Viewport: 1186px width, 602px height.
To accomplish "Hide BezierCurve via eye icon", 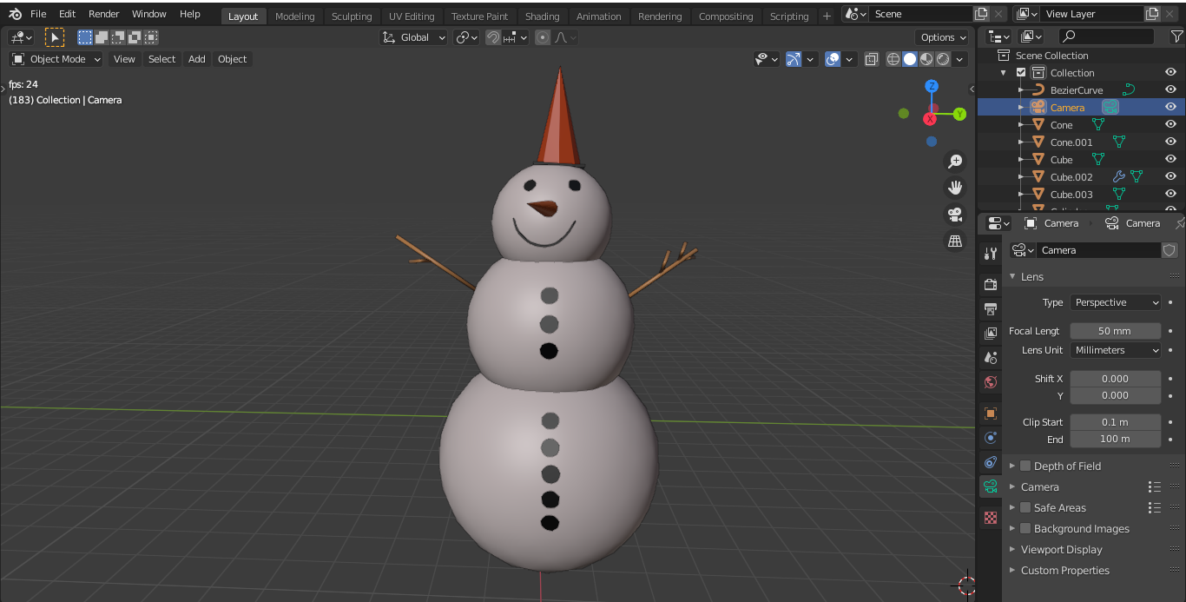I will coord(1170,89).
